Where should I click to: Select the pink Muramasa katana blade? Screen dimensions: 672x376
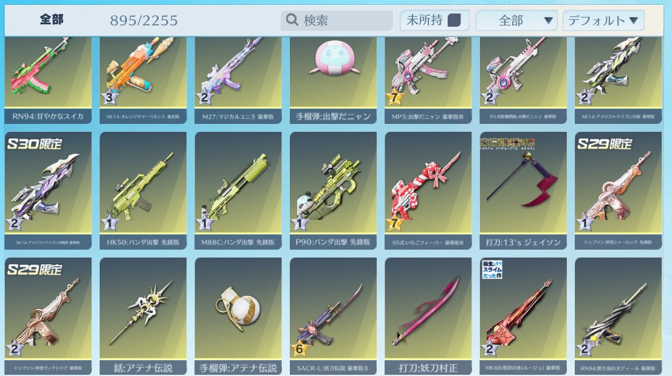(428, 316)
